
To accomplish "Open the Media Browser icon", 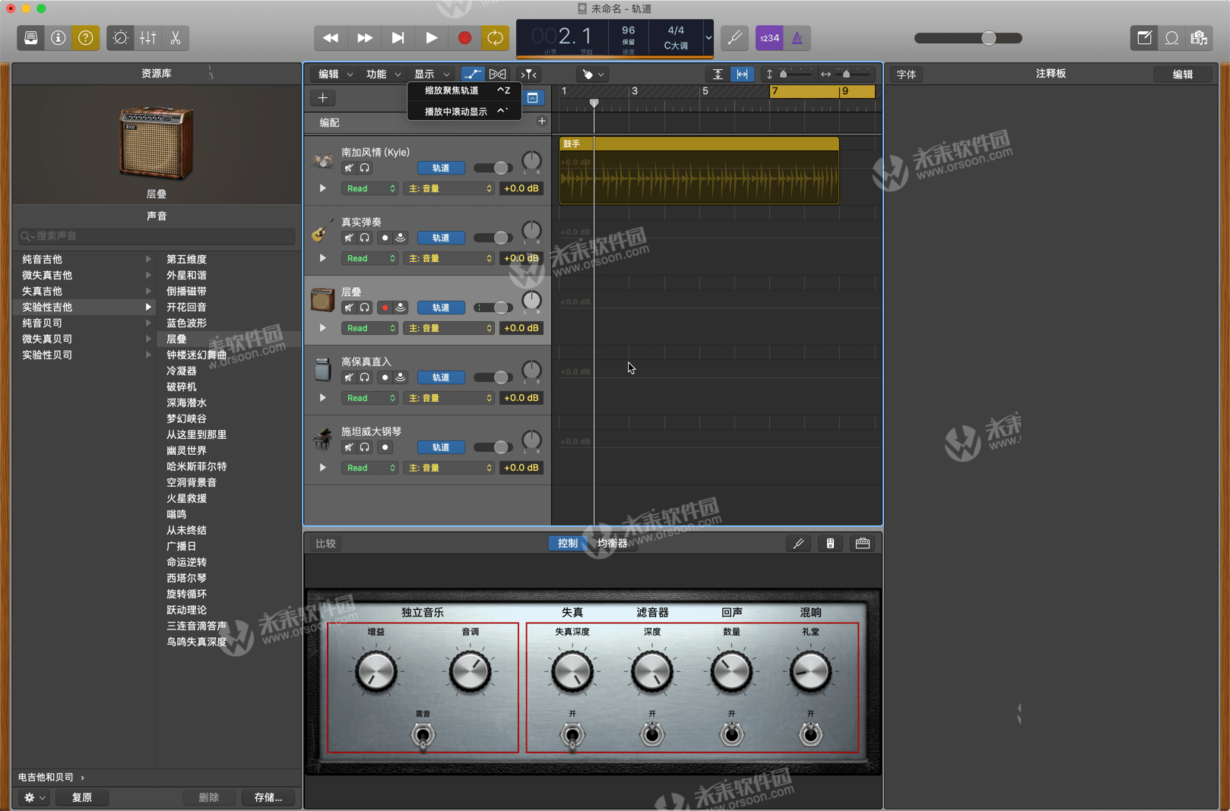I will [x=1200, y=38].
